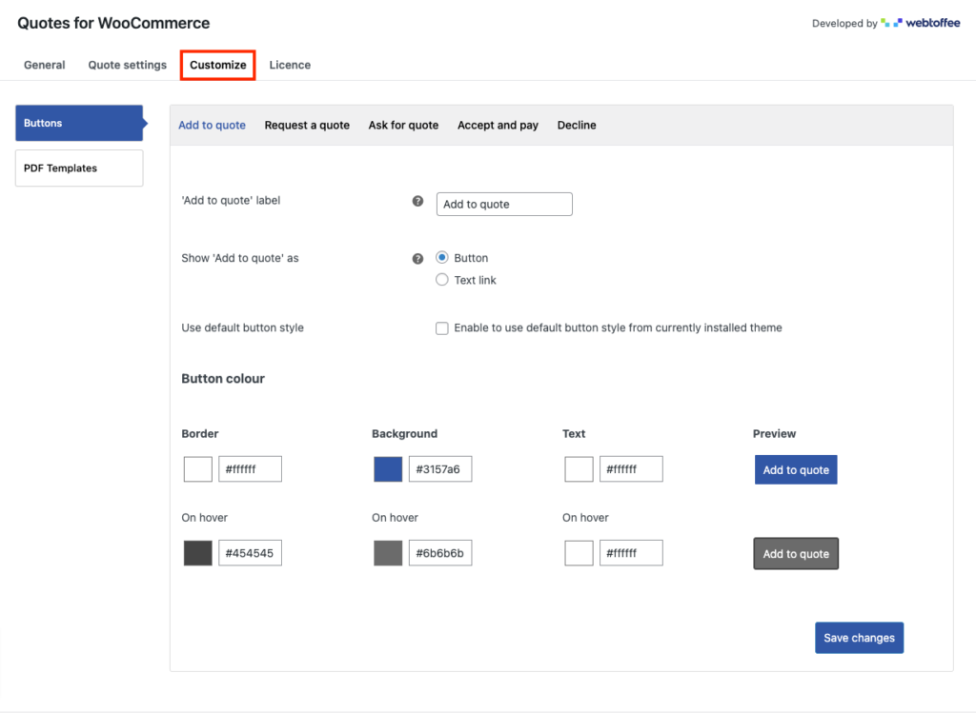Click help icon beside 'Add to quote' label
The image size is (976, 713).
coord(417,202)
